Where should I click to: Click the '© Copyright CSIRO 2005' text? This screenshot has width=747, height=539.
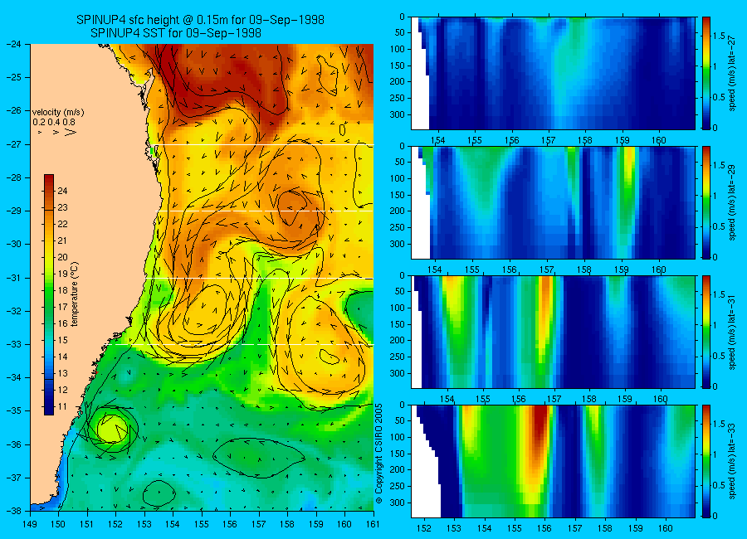379,454
